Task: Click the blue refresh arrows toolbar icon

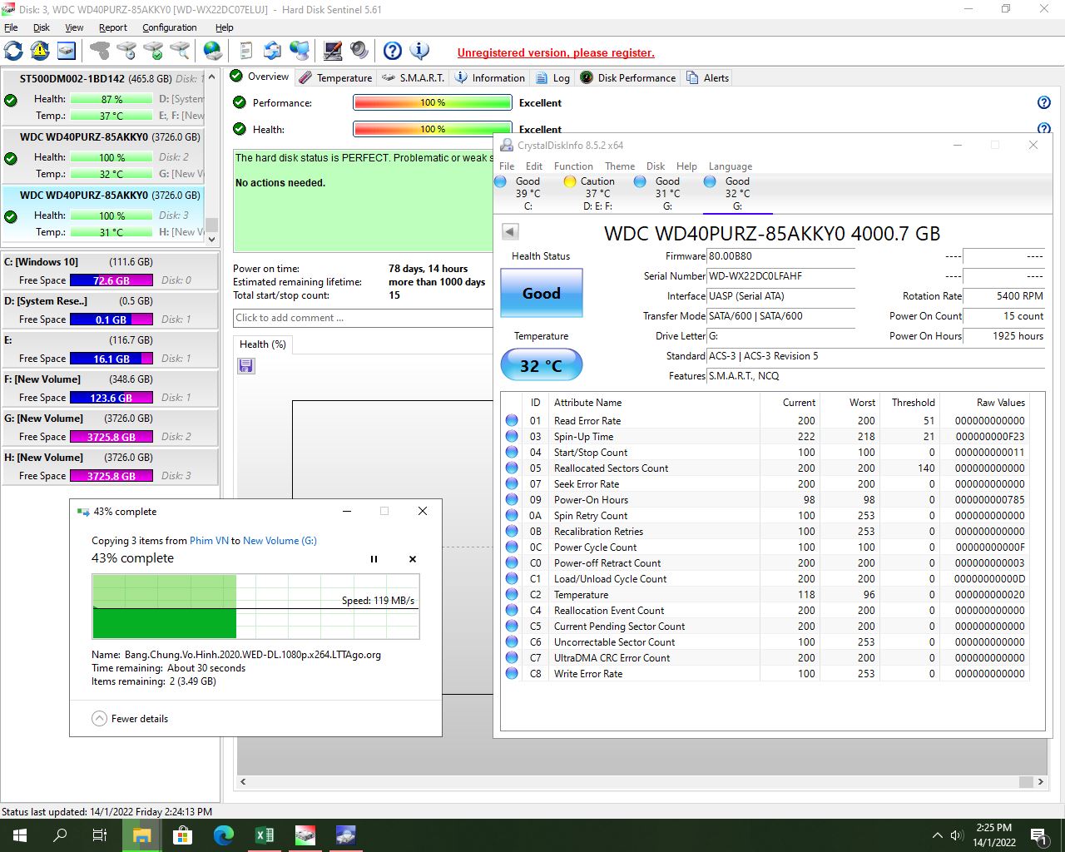Action: 13,51
